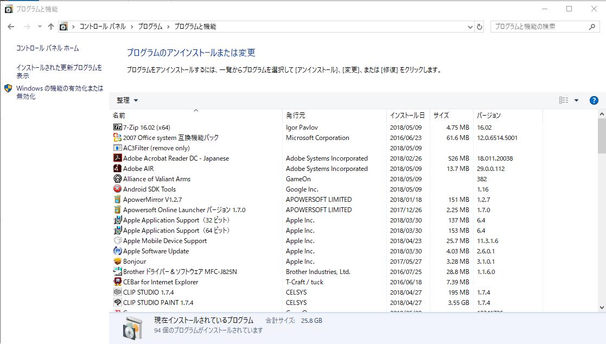Select the 526 MB size cell
This screenshot has height=344, width=606.
pyautogui.click(x=458, y=158)
